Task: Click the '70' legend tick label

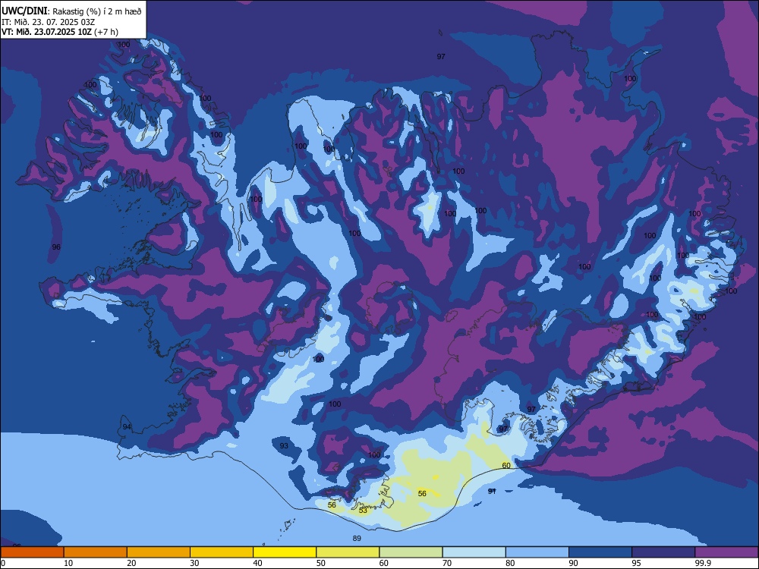Action: click(x=447, y=563)
